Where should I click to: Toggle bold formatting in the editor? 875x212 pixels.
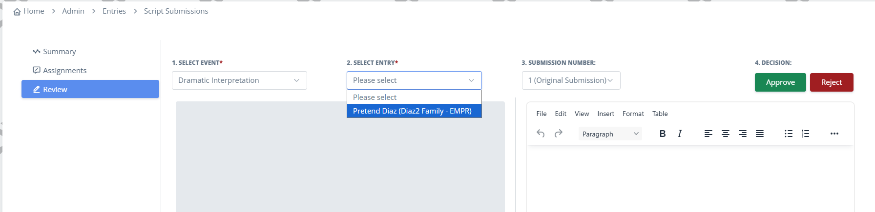663,134
